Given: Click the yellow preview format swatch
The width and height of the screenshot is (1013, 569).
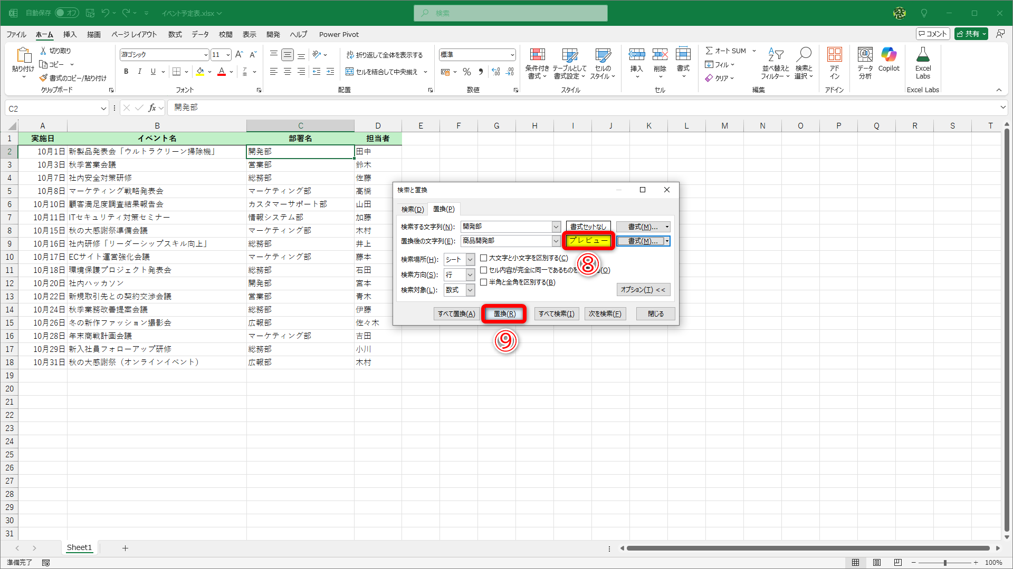Looking at the screenshot, I should coord(588,241).
